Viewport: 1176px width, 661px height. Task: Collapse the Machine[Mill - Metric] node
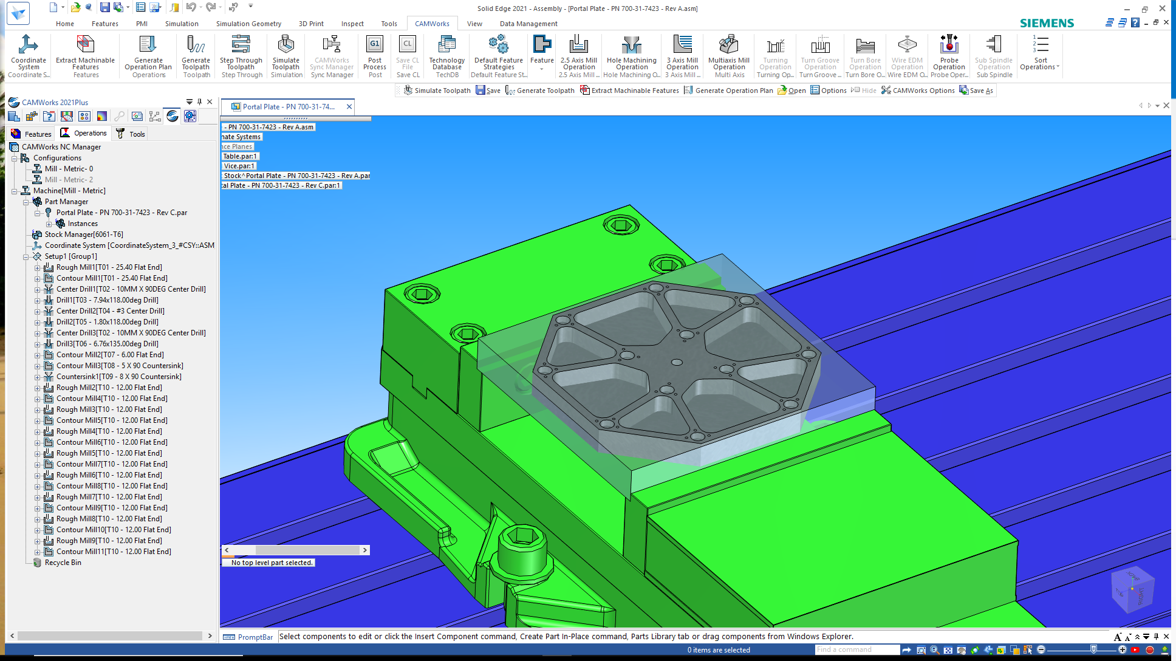coord(14,191)
